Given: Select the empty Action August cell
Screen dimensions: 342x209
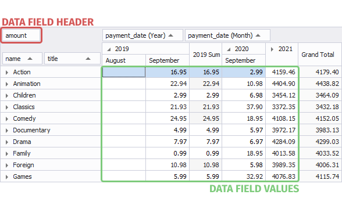Looking at the screenshot, I should [x=124, y=72].
